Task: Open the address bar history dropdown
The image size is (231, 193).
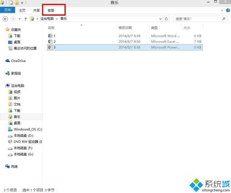Action: (160, 19)
